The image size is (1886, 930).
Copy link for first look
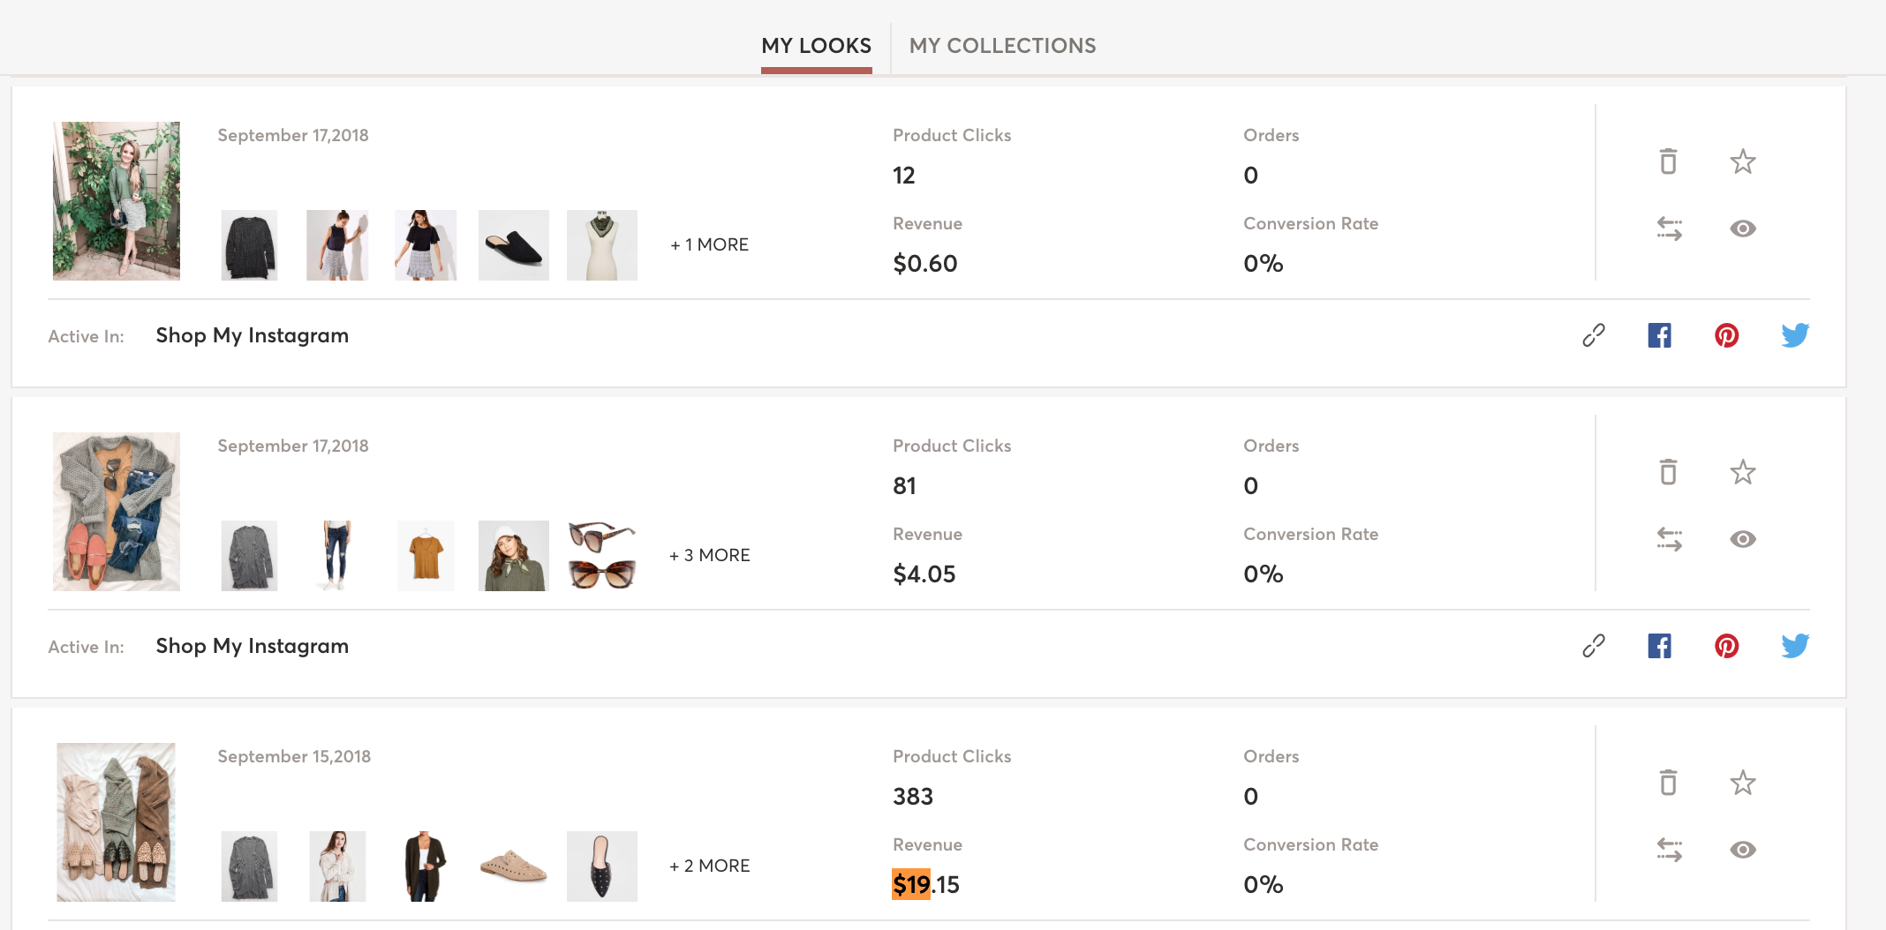1593,335
